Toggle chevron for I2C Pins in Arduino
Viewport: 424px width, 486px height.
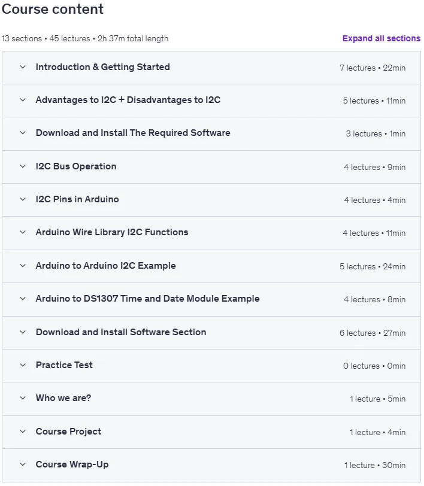[23, 199]
